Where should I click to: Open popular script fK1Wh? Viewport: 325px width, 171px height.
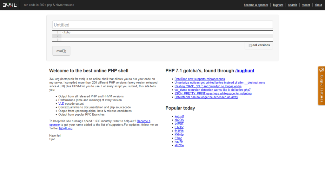(179, 131)
